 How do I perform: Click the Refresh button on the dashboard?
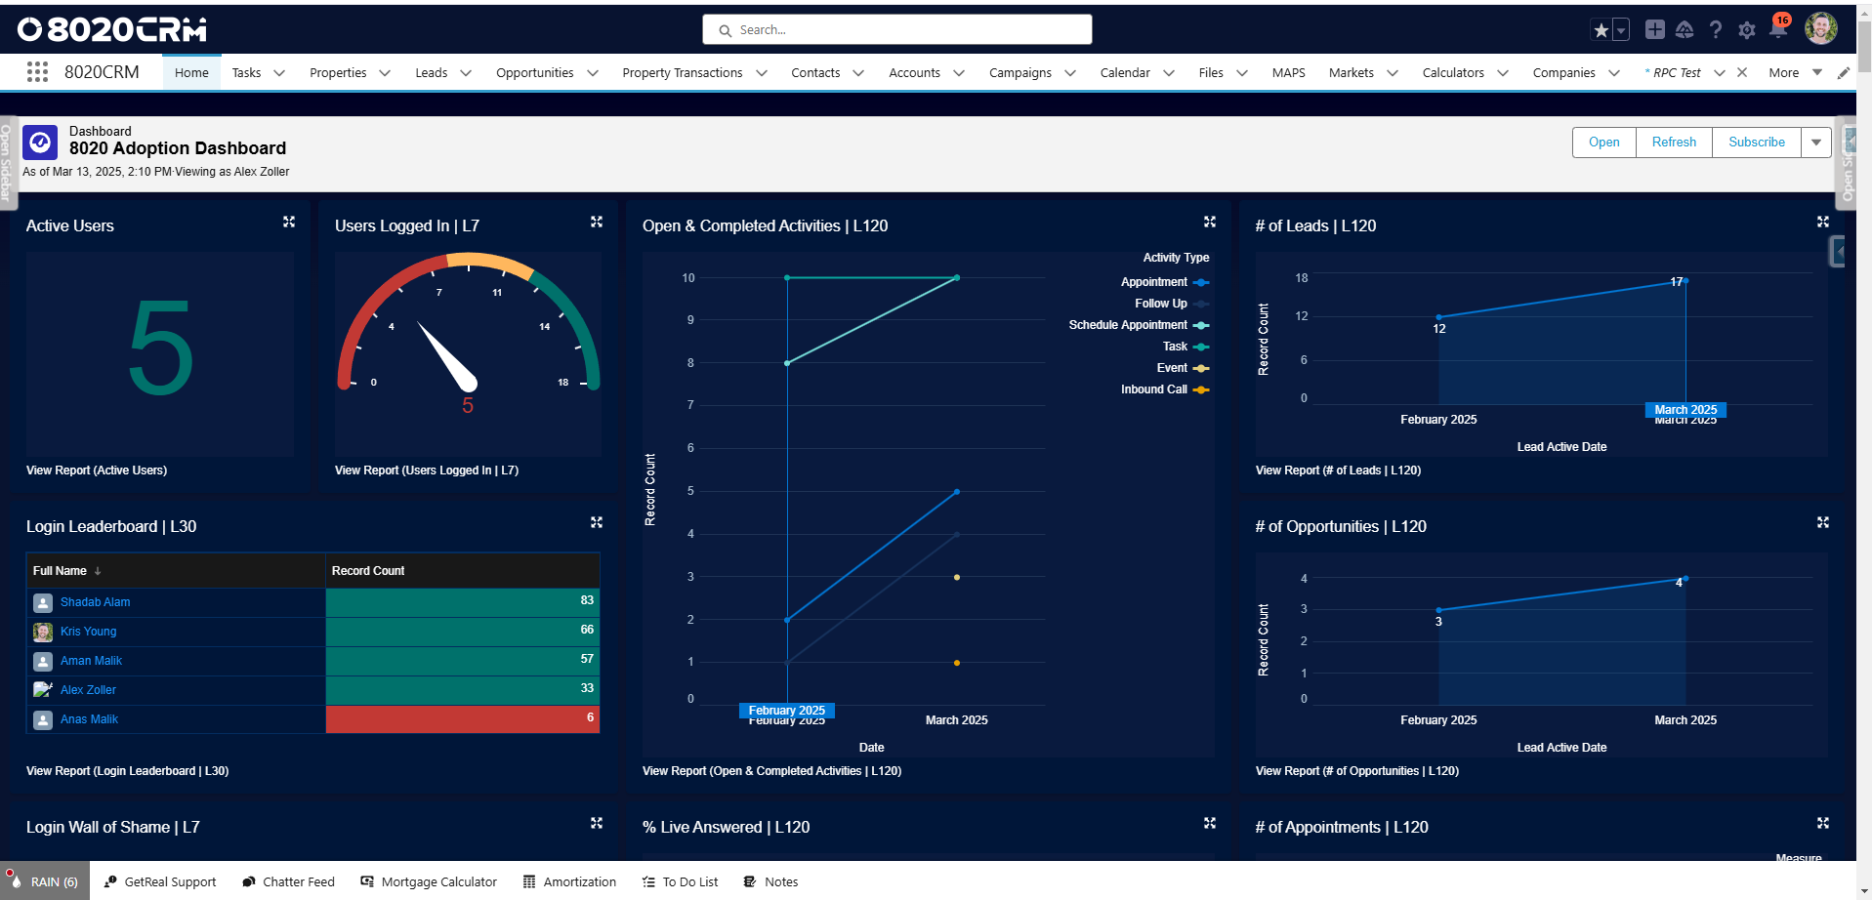1673,142
